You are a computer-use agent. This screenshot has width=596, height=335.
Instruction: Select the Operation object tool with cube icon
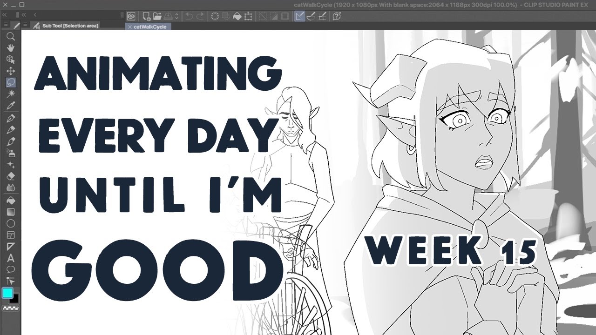pyautogui.click(x=10, y=60)
